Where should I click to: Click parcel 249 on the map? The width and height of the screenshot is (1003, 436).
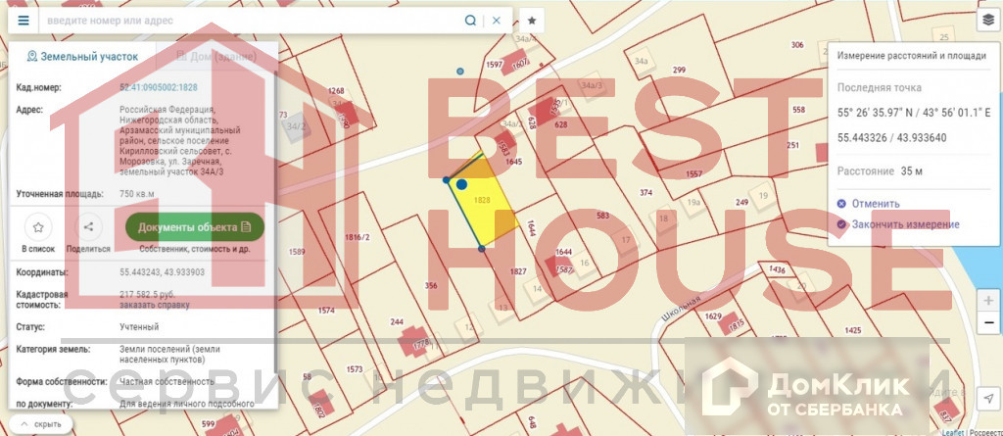pos(742,202)
